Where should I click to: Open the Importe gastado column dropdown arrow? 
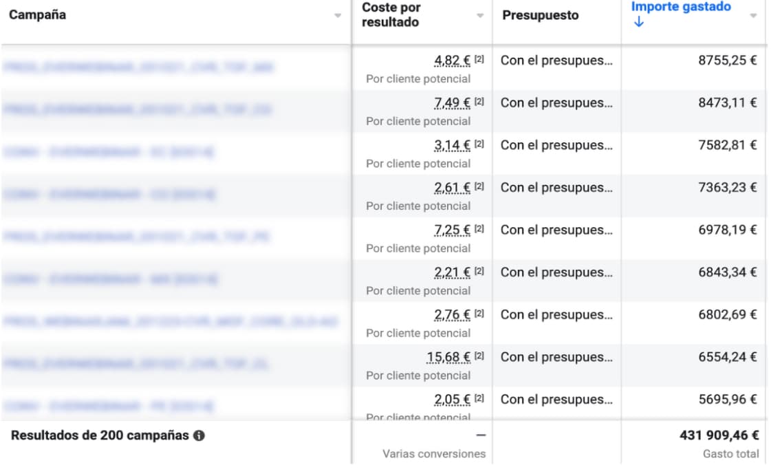pyautogui.click(x=754, y=15)
